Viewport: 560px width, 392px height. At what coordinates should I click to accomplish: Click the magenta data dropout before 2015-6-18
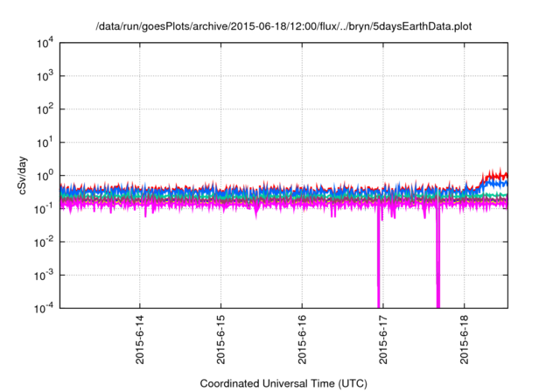point(438,257)
